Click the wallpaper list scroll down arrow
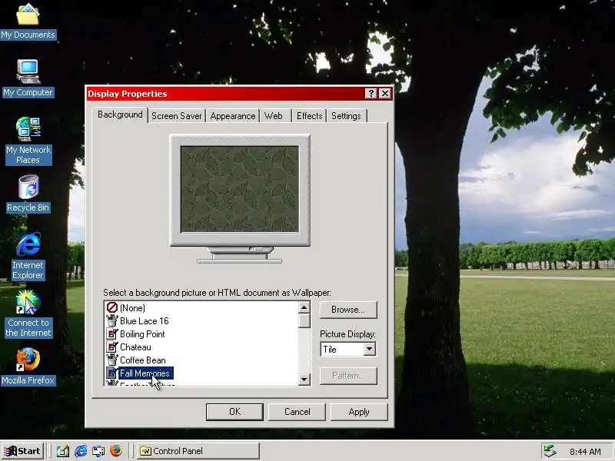Viewport: 615px width, 461px height. (x=304, y=379)
